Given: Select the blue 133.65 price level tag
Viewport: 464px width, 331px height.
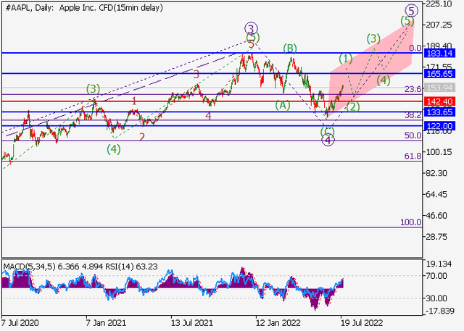Looking at the screenshot, I should coord(439,112).
